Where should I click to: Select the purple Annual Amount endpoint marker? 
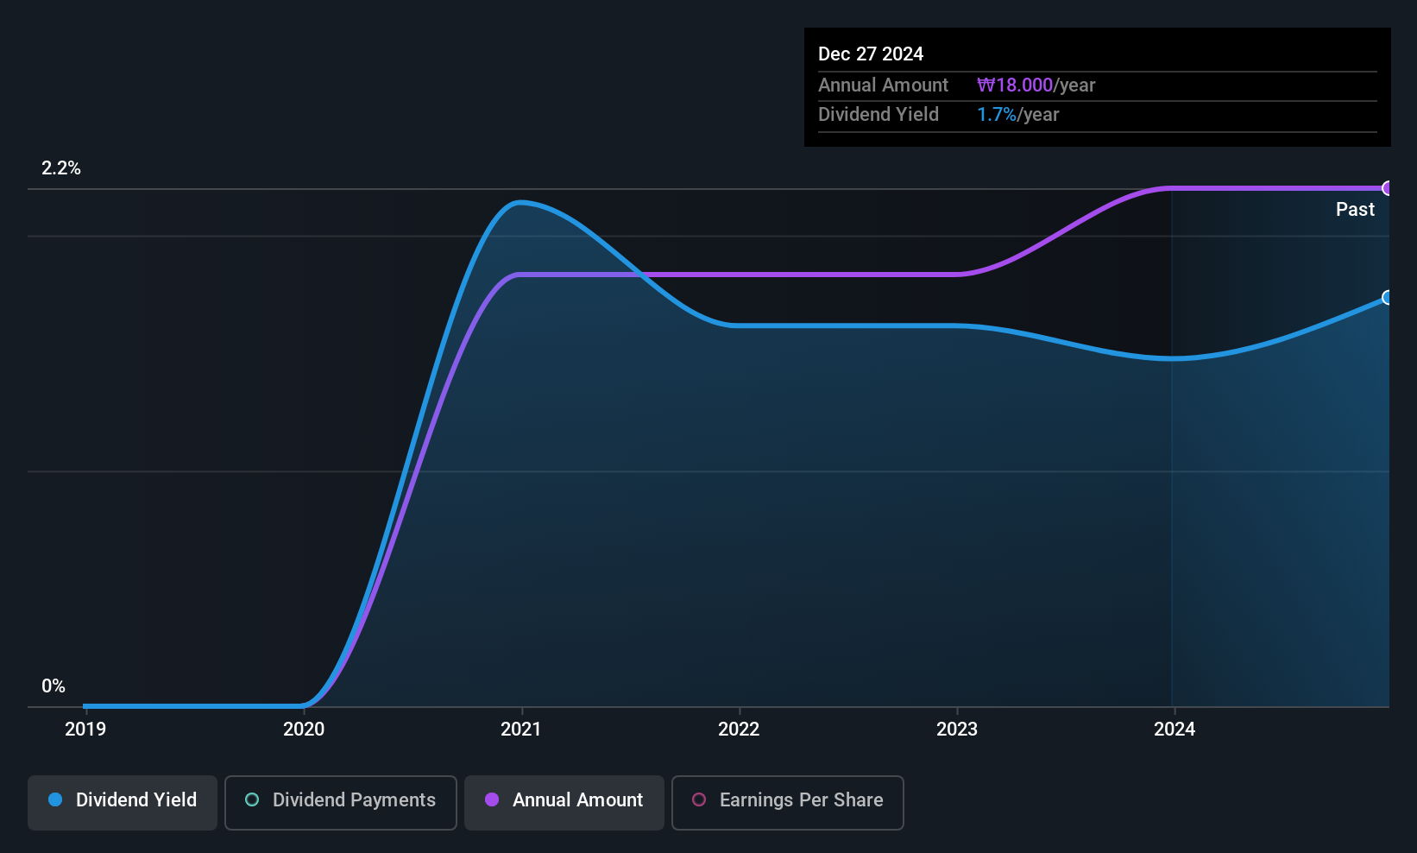pyautogui.click(x=1388, y=188)
